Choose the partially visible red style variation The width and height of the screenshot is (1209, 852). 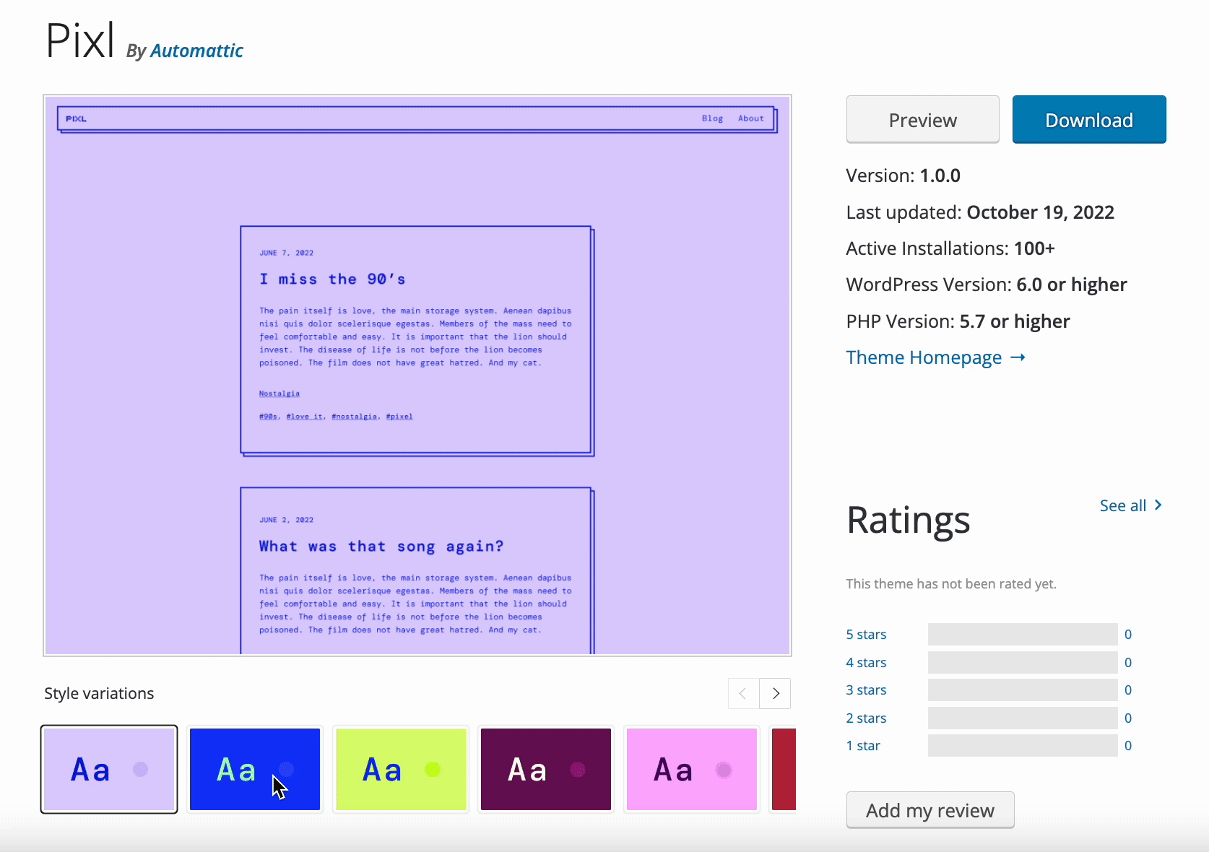pyautogui.click(x=784, y=769)
